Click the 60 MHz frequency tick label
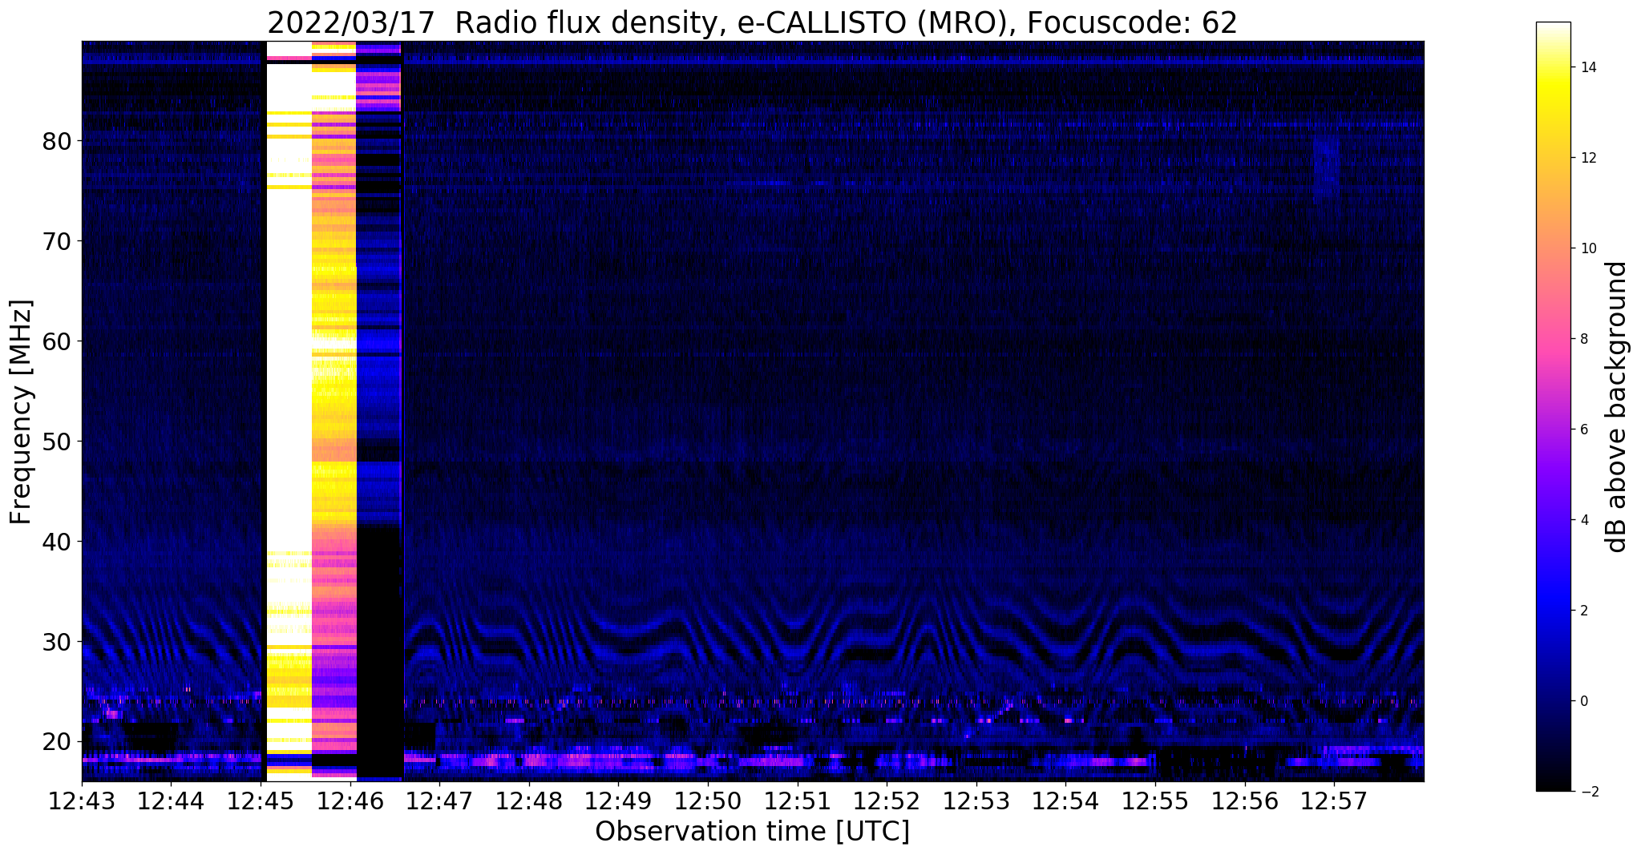 57,341
